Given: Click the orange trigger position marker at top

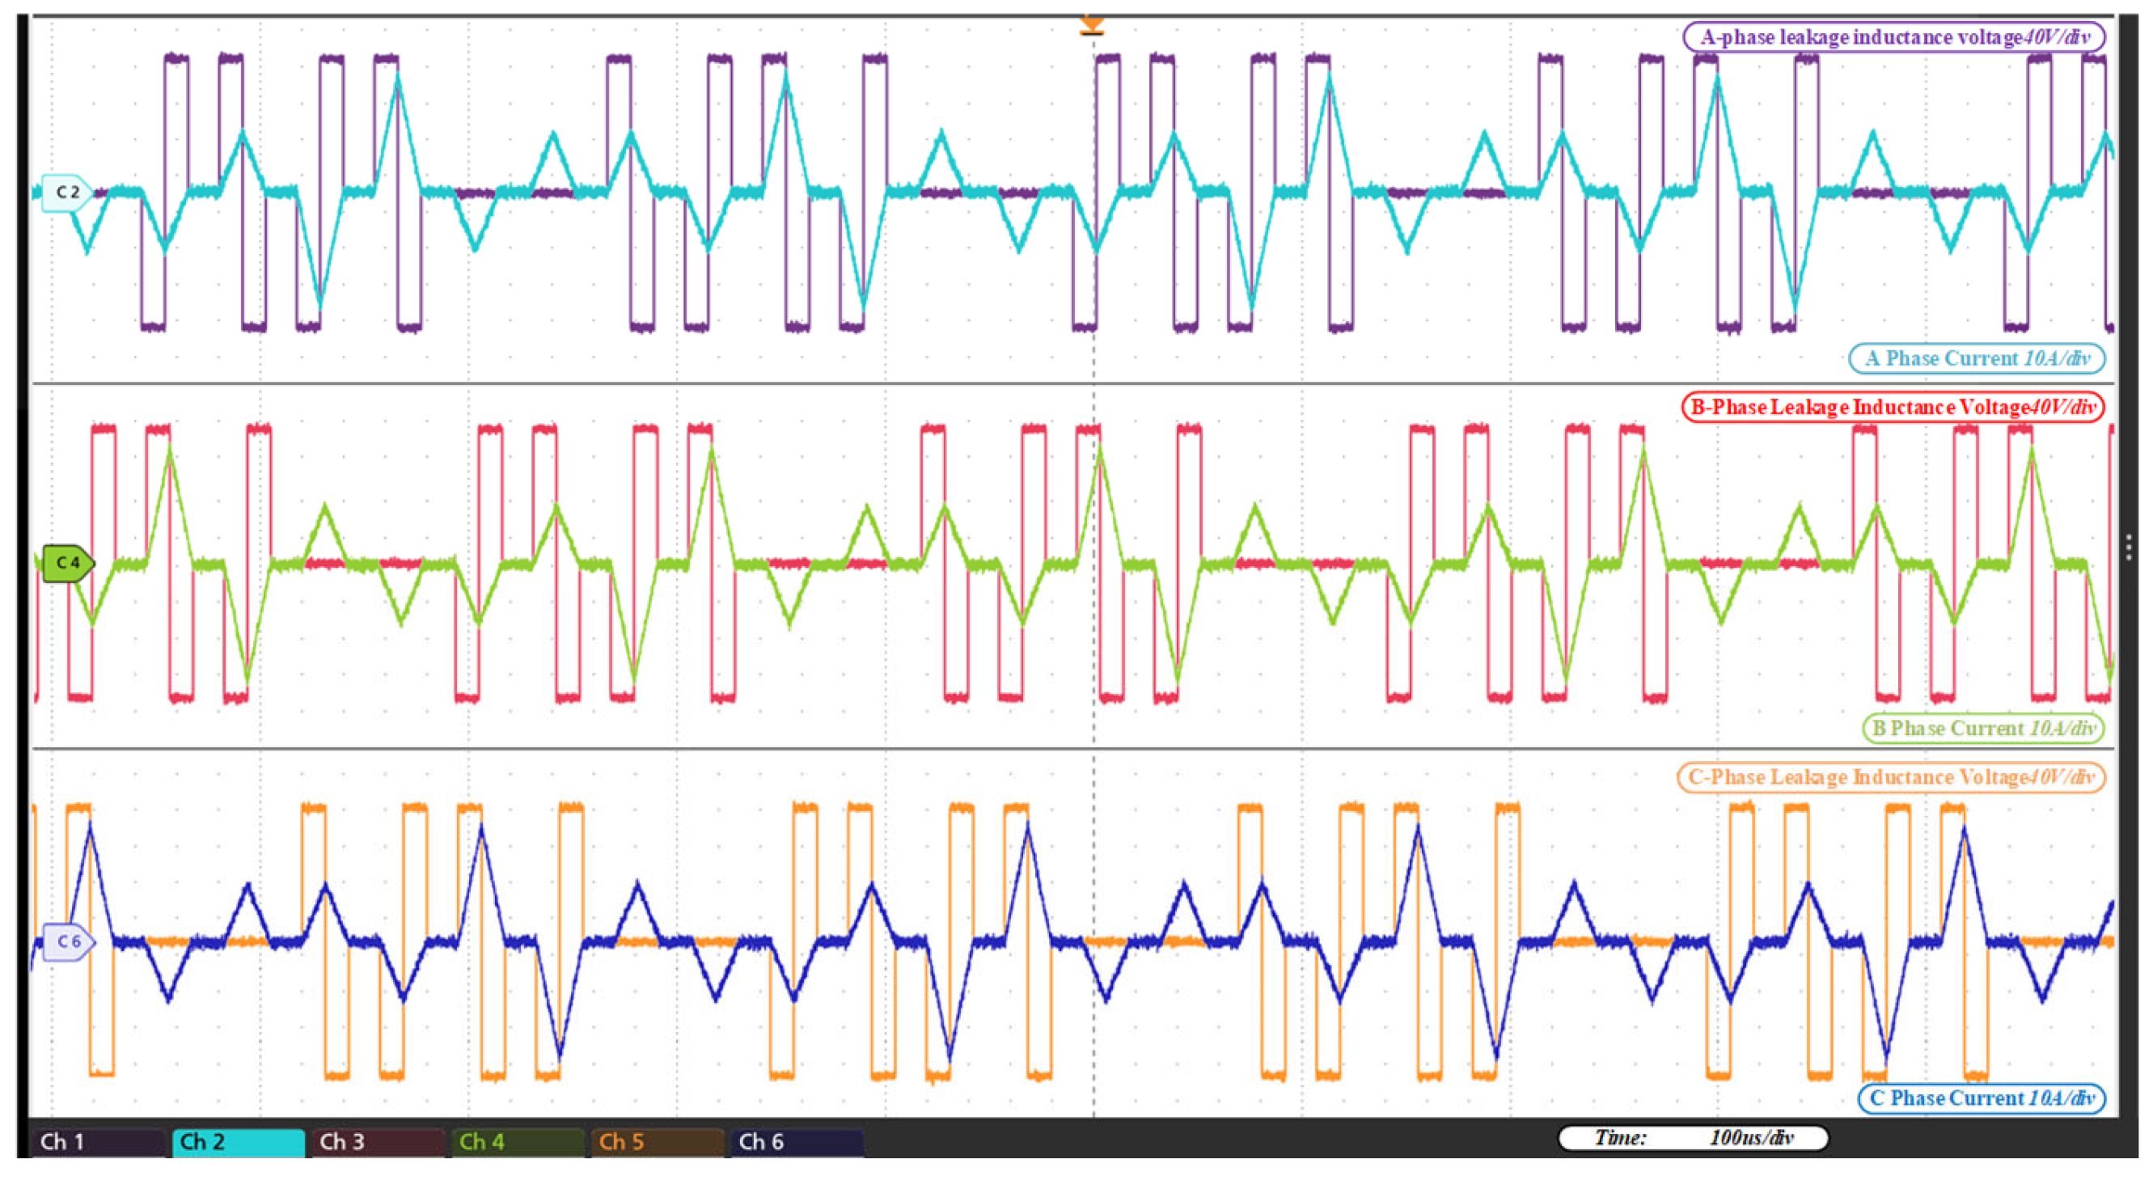Looking at the screenshot, I should click(x=1092, y=26).
